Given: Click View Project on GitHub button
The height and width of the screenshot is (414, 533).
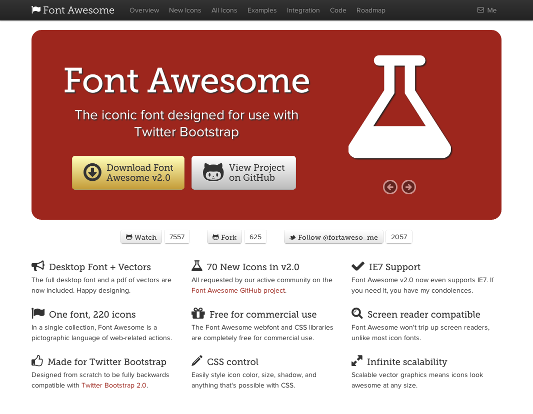Looking at the screenshot, I should click(243, 172).
